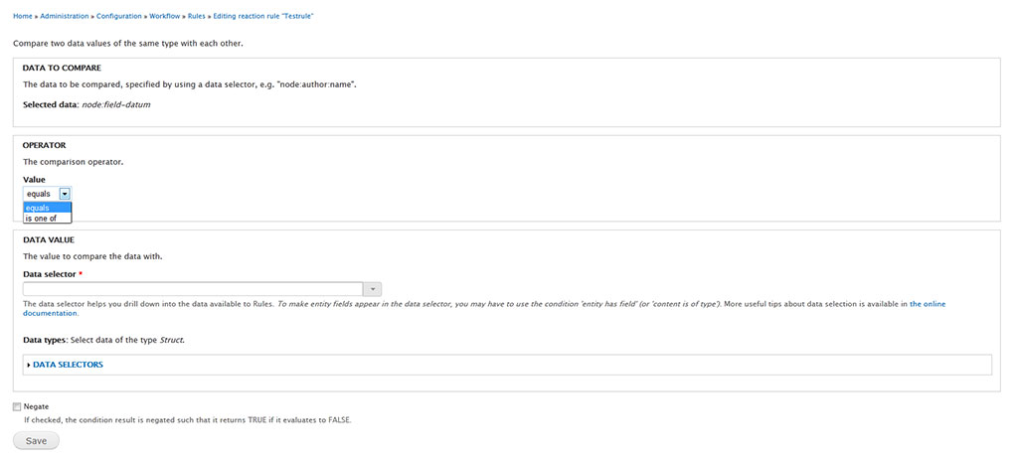Expand the DATA SELECTORS section
The width and height of the screenshot is (1018, 460).
(x=68, y=365)
